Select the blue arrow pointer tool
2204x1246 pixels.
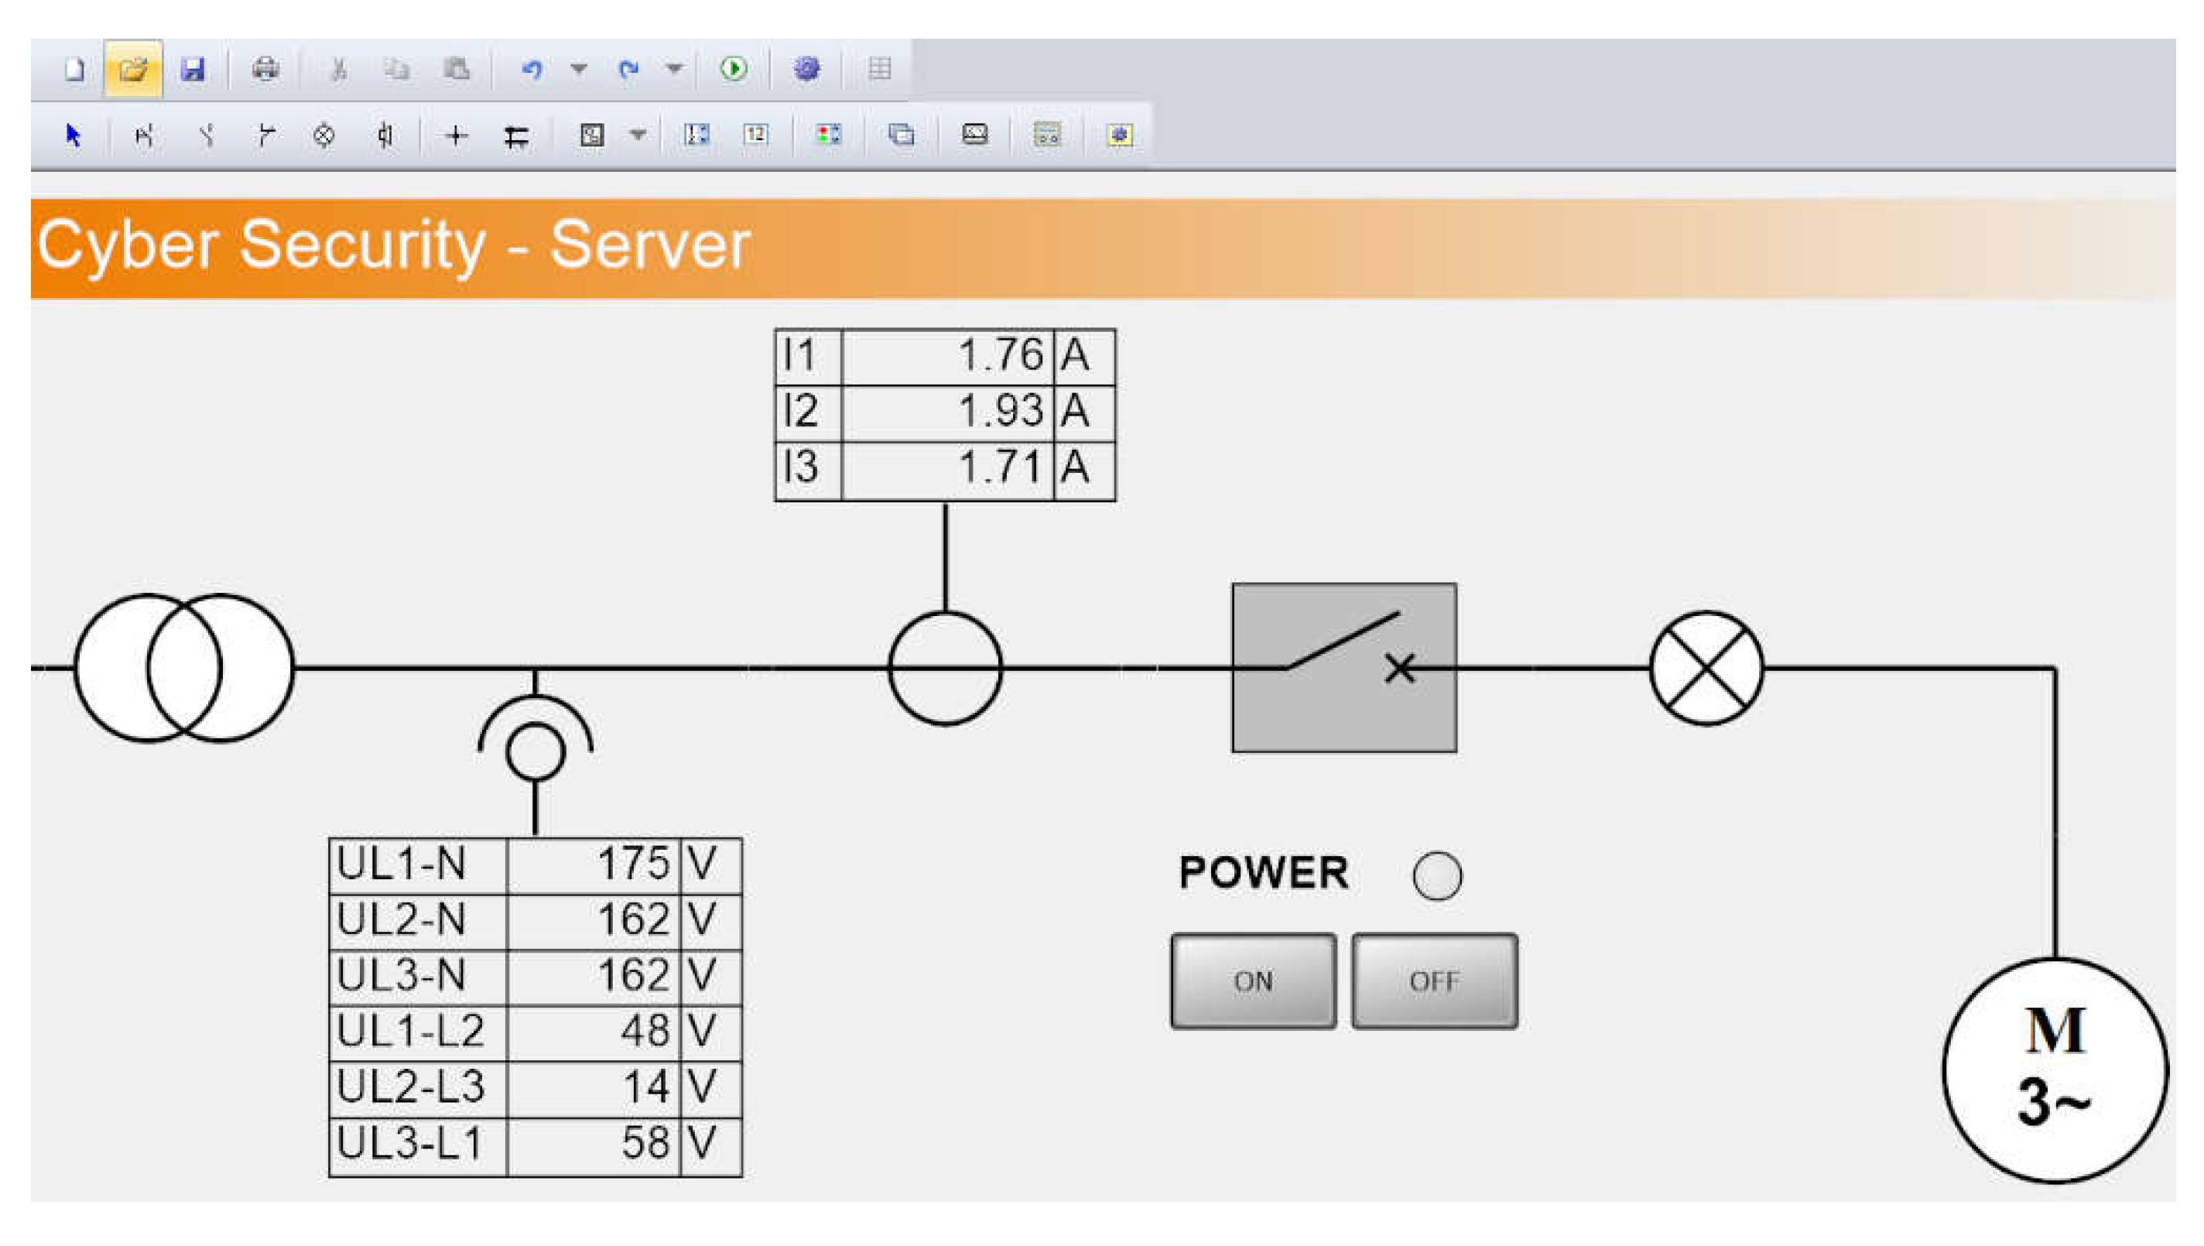coord(74,135)
